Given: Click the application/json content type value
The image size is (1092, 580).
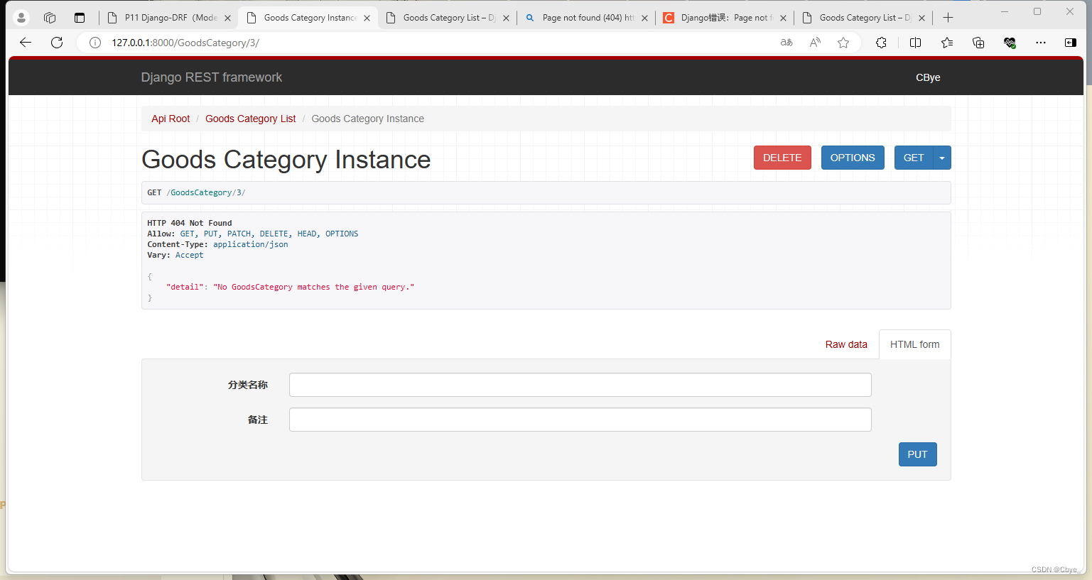Looking at the screenshot, I should 251,244.
